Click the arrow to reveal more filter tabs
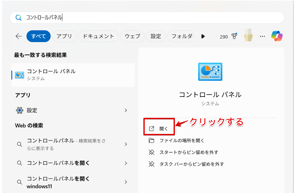 [203, 36]
